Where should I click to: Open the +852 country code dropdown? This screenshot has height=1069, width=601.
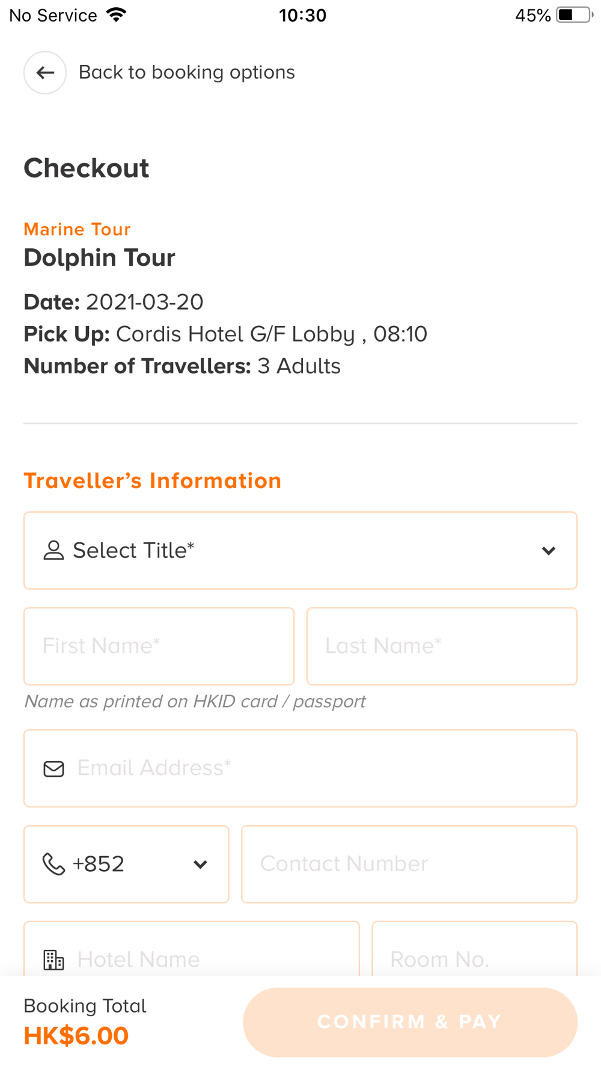126,864
